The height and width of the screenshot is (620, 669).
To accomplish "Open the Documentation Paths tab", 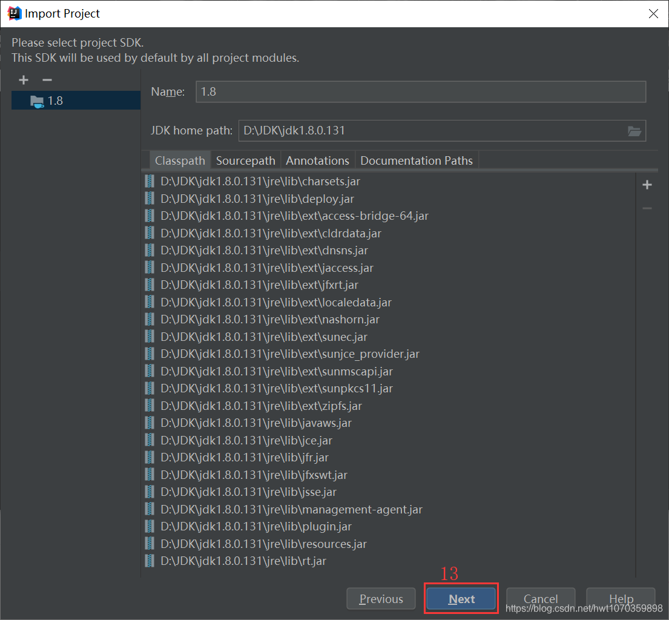I will coord(417,160).
